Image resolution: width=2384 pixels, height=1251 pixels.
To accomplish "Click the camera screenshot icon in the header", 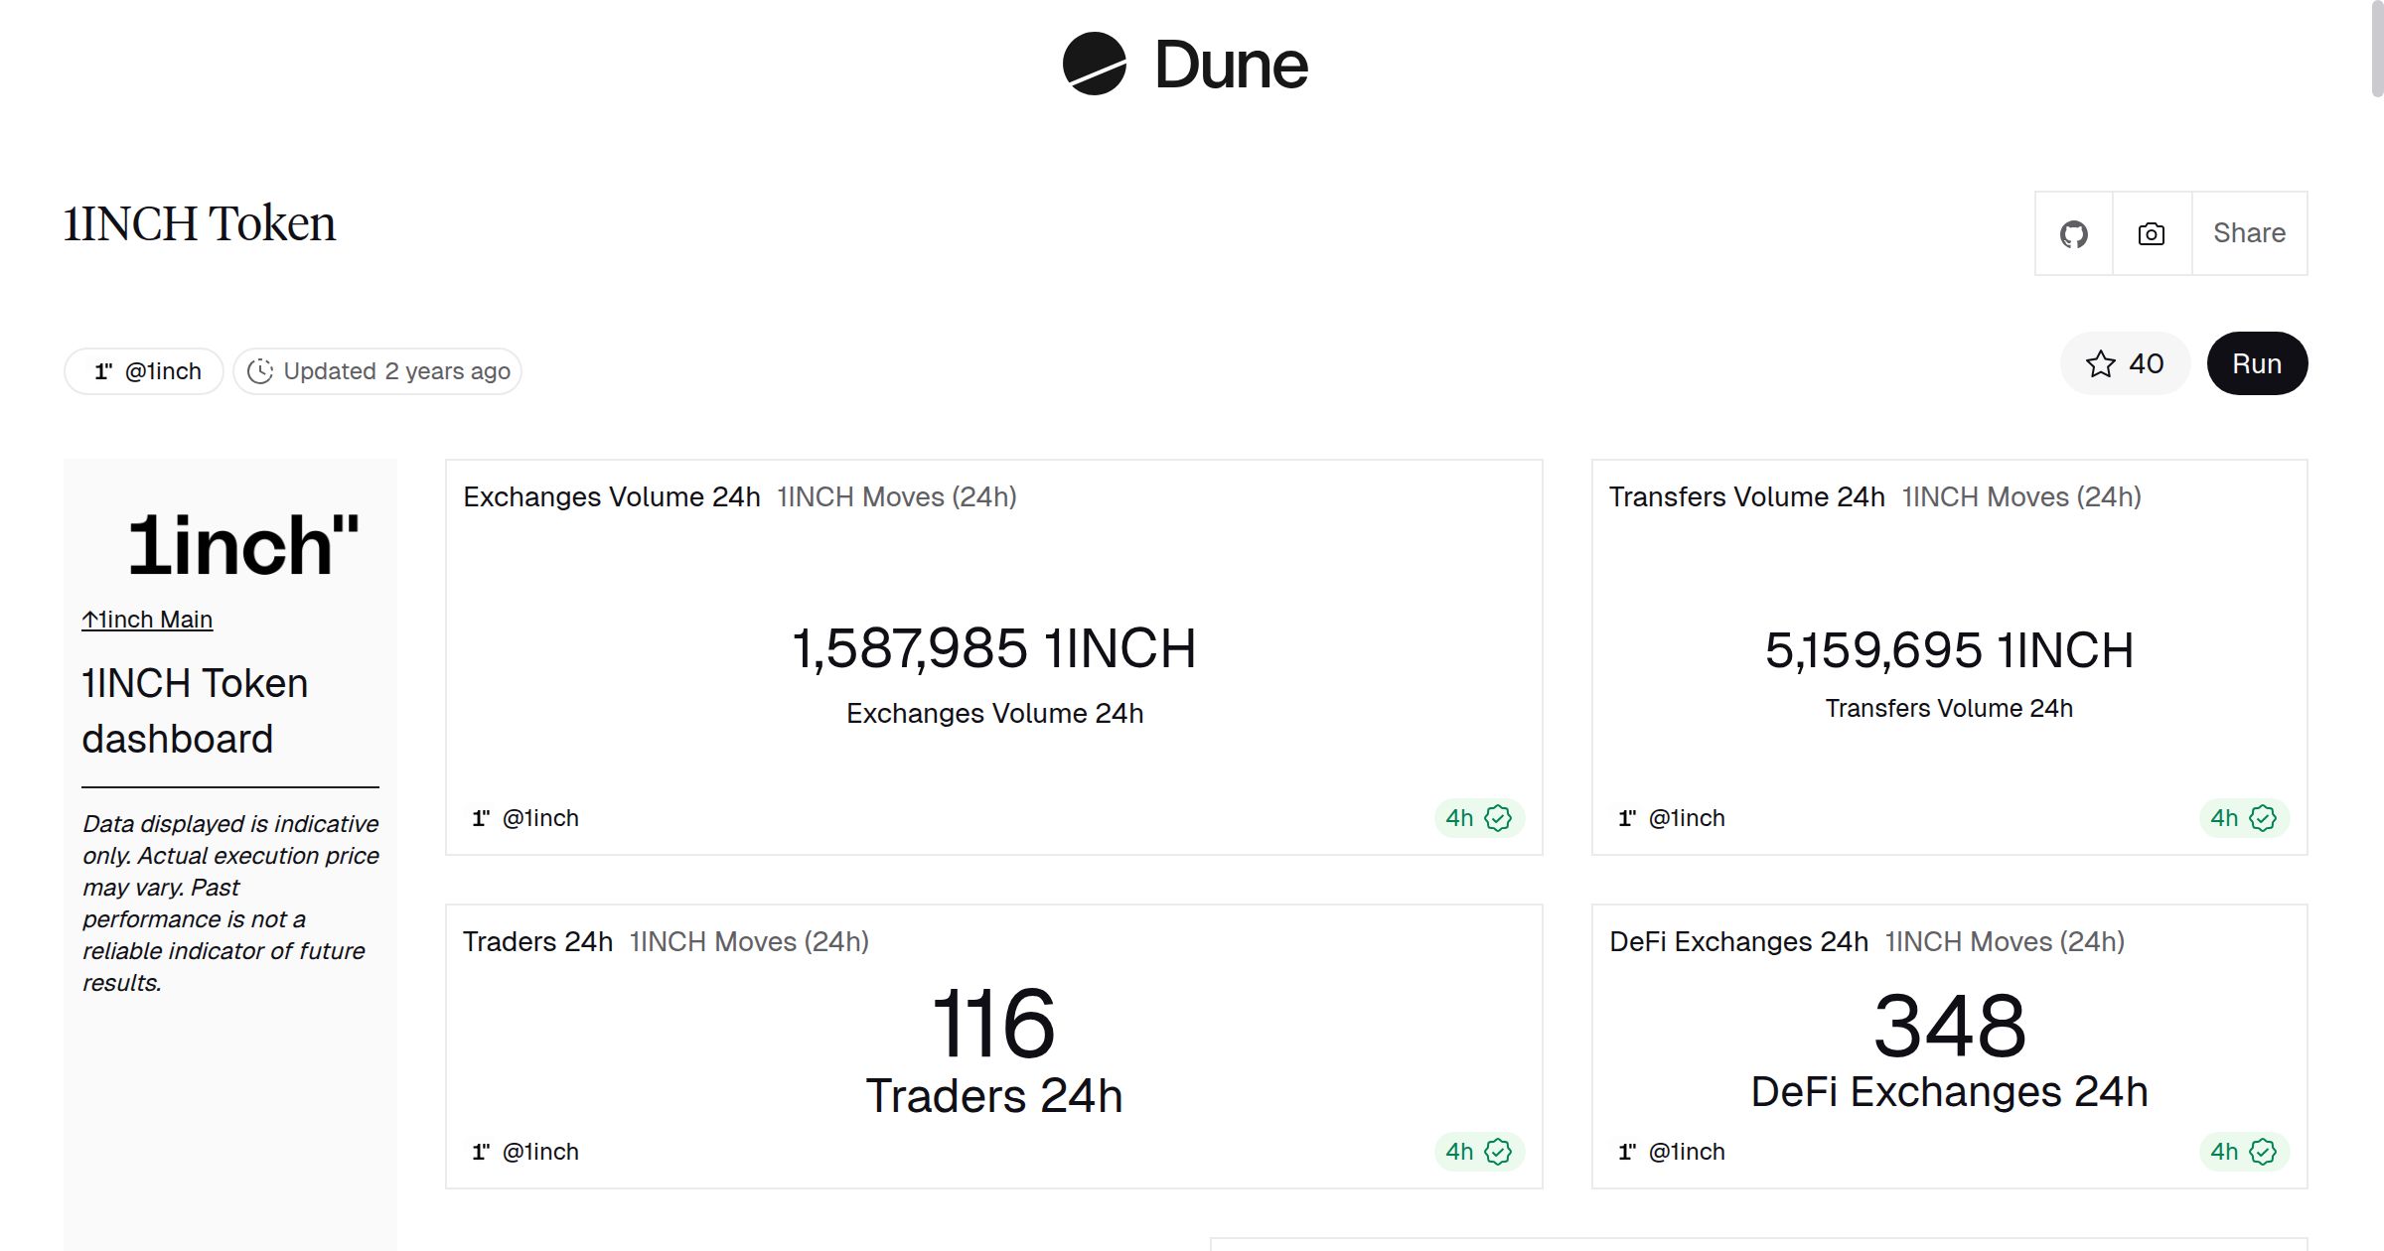I will tap(2151, 233).
